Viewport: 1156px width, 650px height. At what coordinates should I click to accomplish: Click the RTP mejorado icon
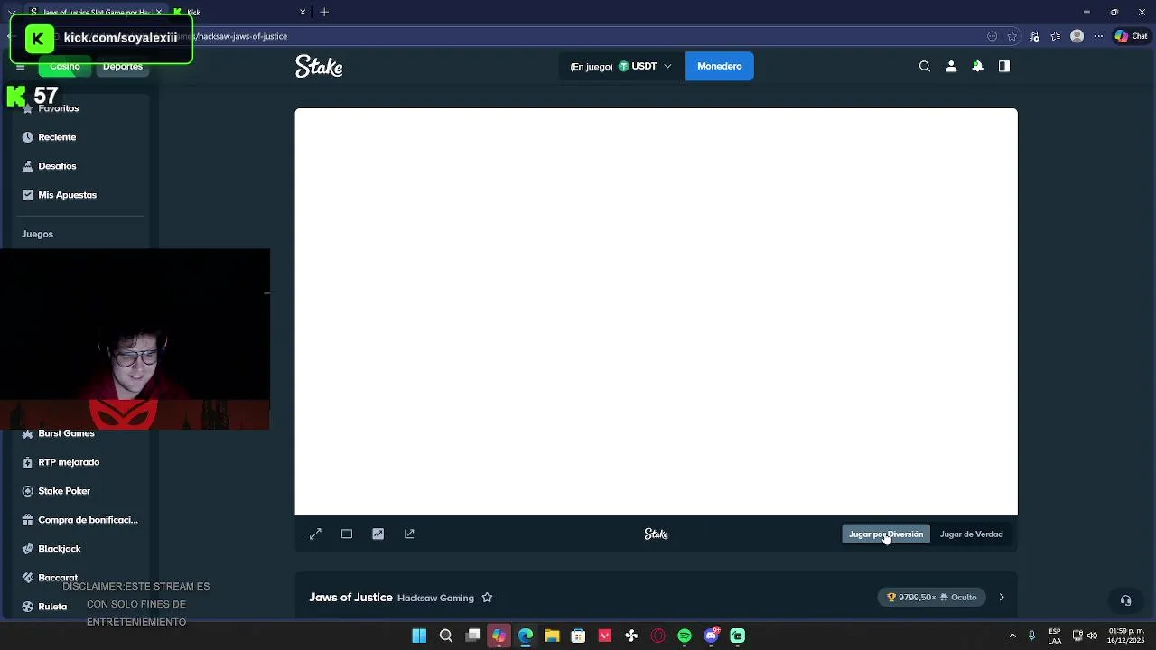pos(27,462)
